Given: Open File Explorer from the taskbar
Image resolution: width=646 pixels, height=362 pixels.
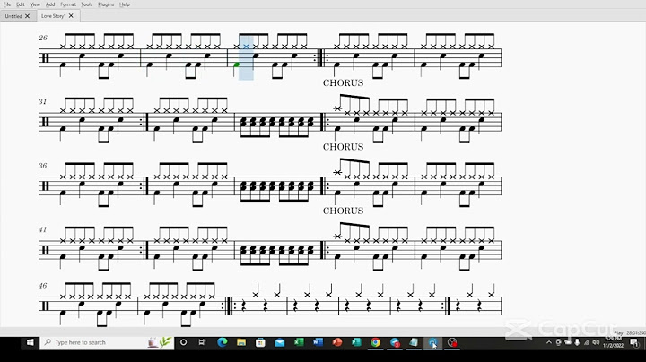Looking at the screenshot, I should pos(241,342).
